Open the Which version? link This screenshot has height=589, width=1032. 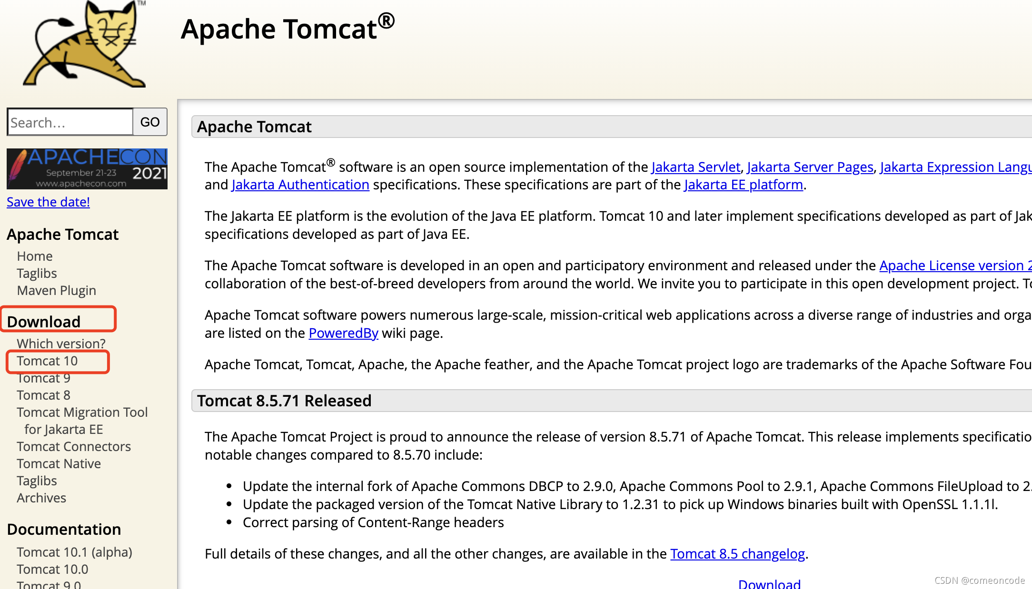coord(61,344)
